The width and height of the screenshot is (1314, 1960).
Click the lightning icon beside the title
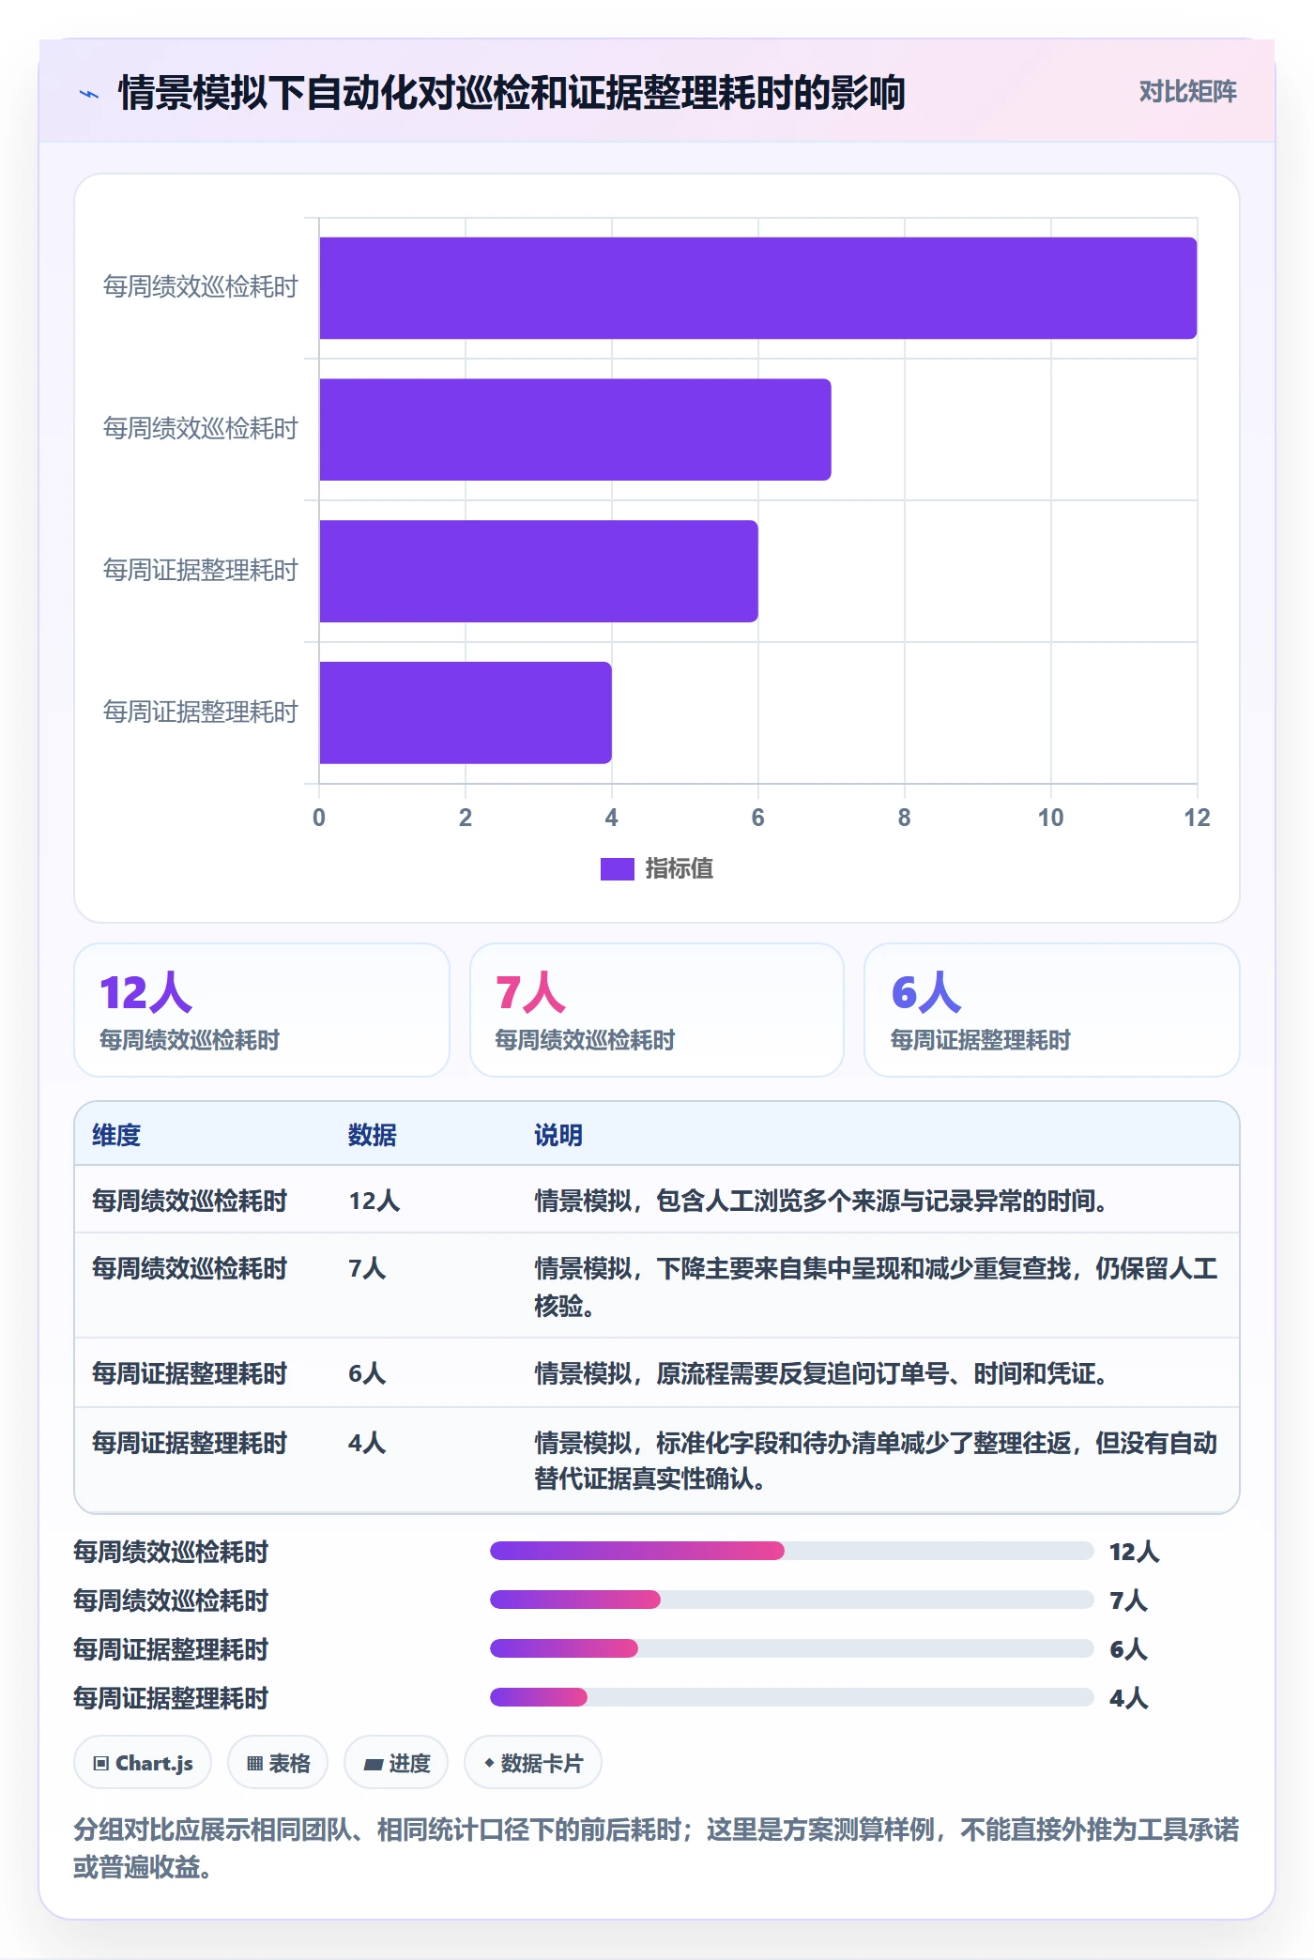click(x=89, y=94)
